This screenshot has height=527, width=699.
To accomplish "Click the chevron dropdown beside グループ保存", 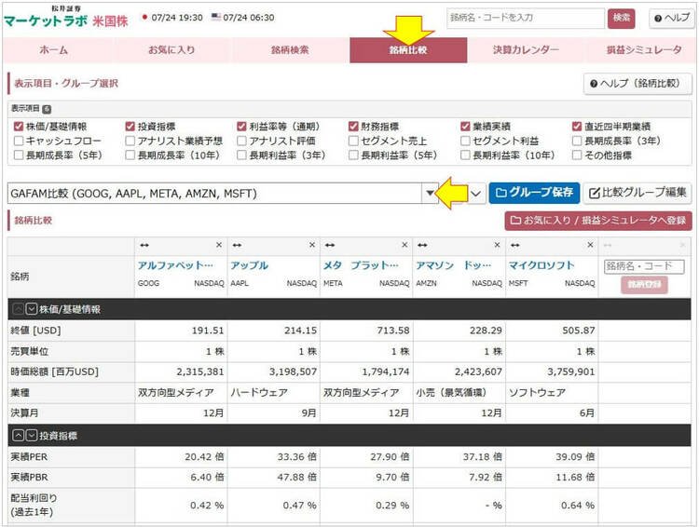I will click(x=475, y=194).
